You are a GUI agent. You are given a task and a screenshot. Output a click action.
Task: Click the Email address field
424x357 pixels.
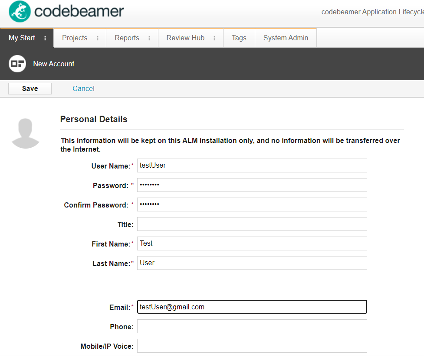click(x=252, y=307)
